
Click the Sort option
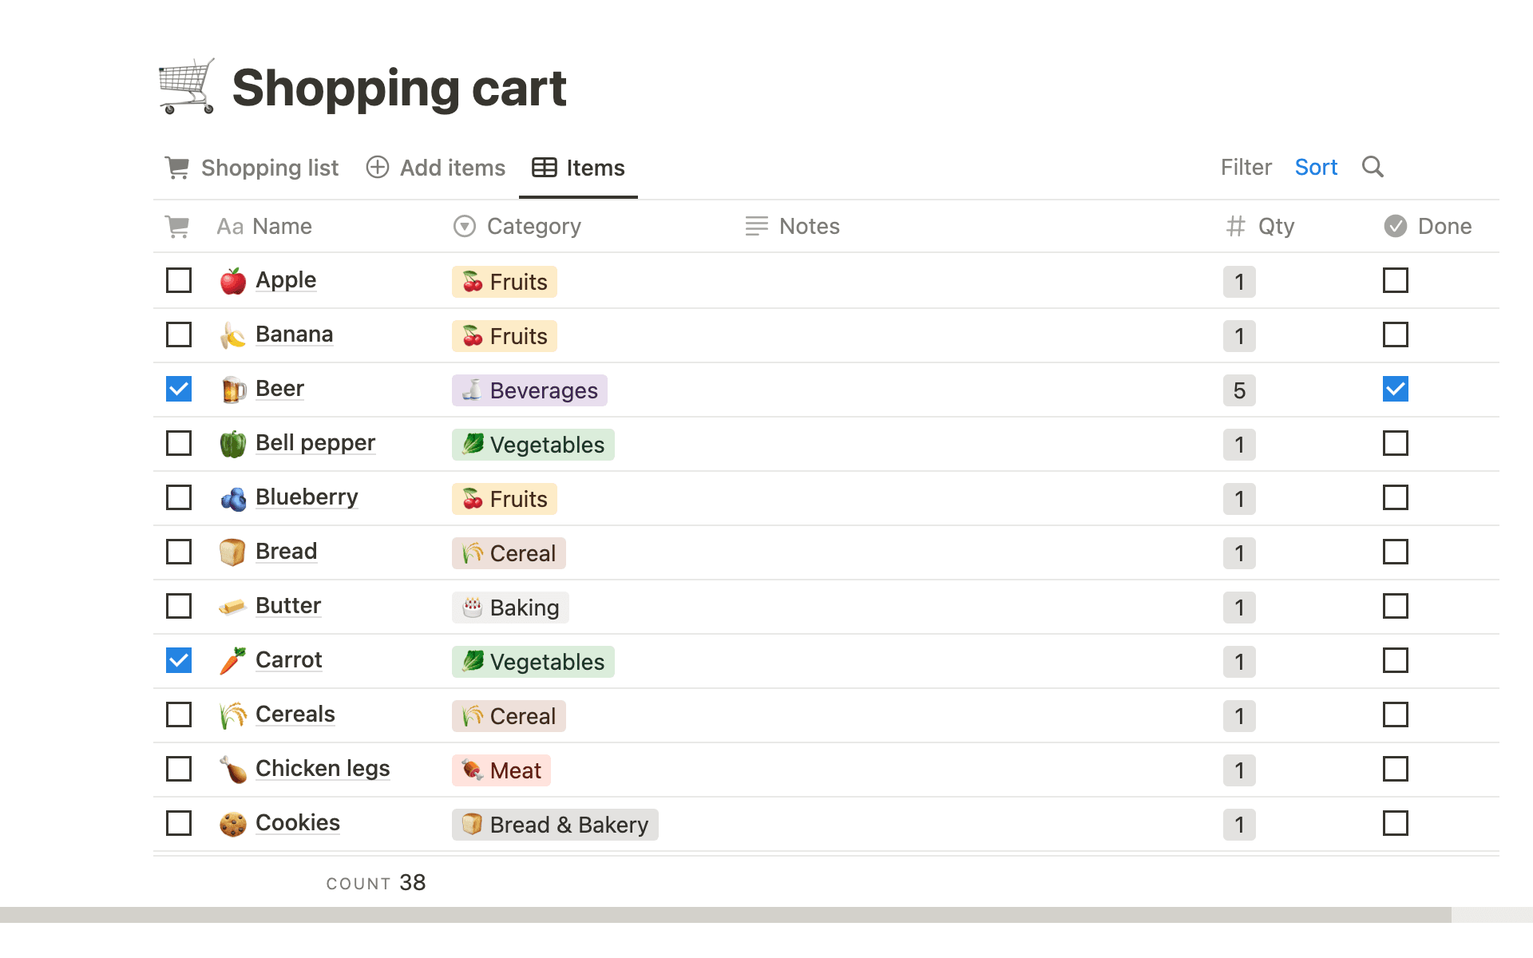tap(1315, 167)
